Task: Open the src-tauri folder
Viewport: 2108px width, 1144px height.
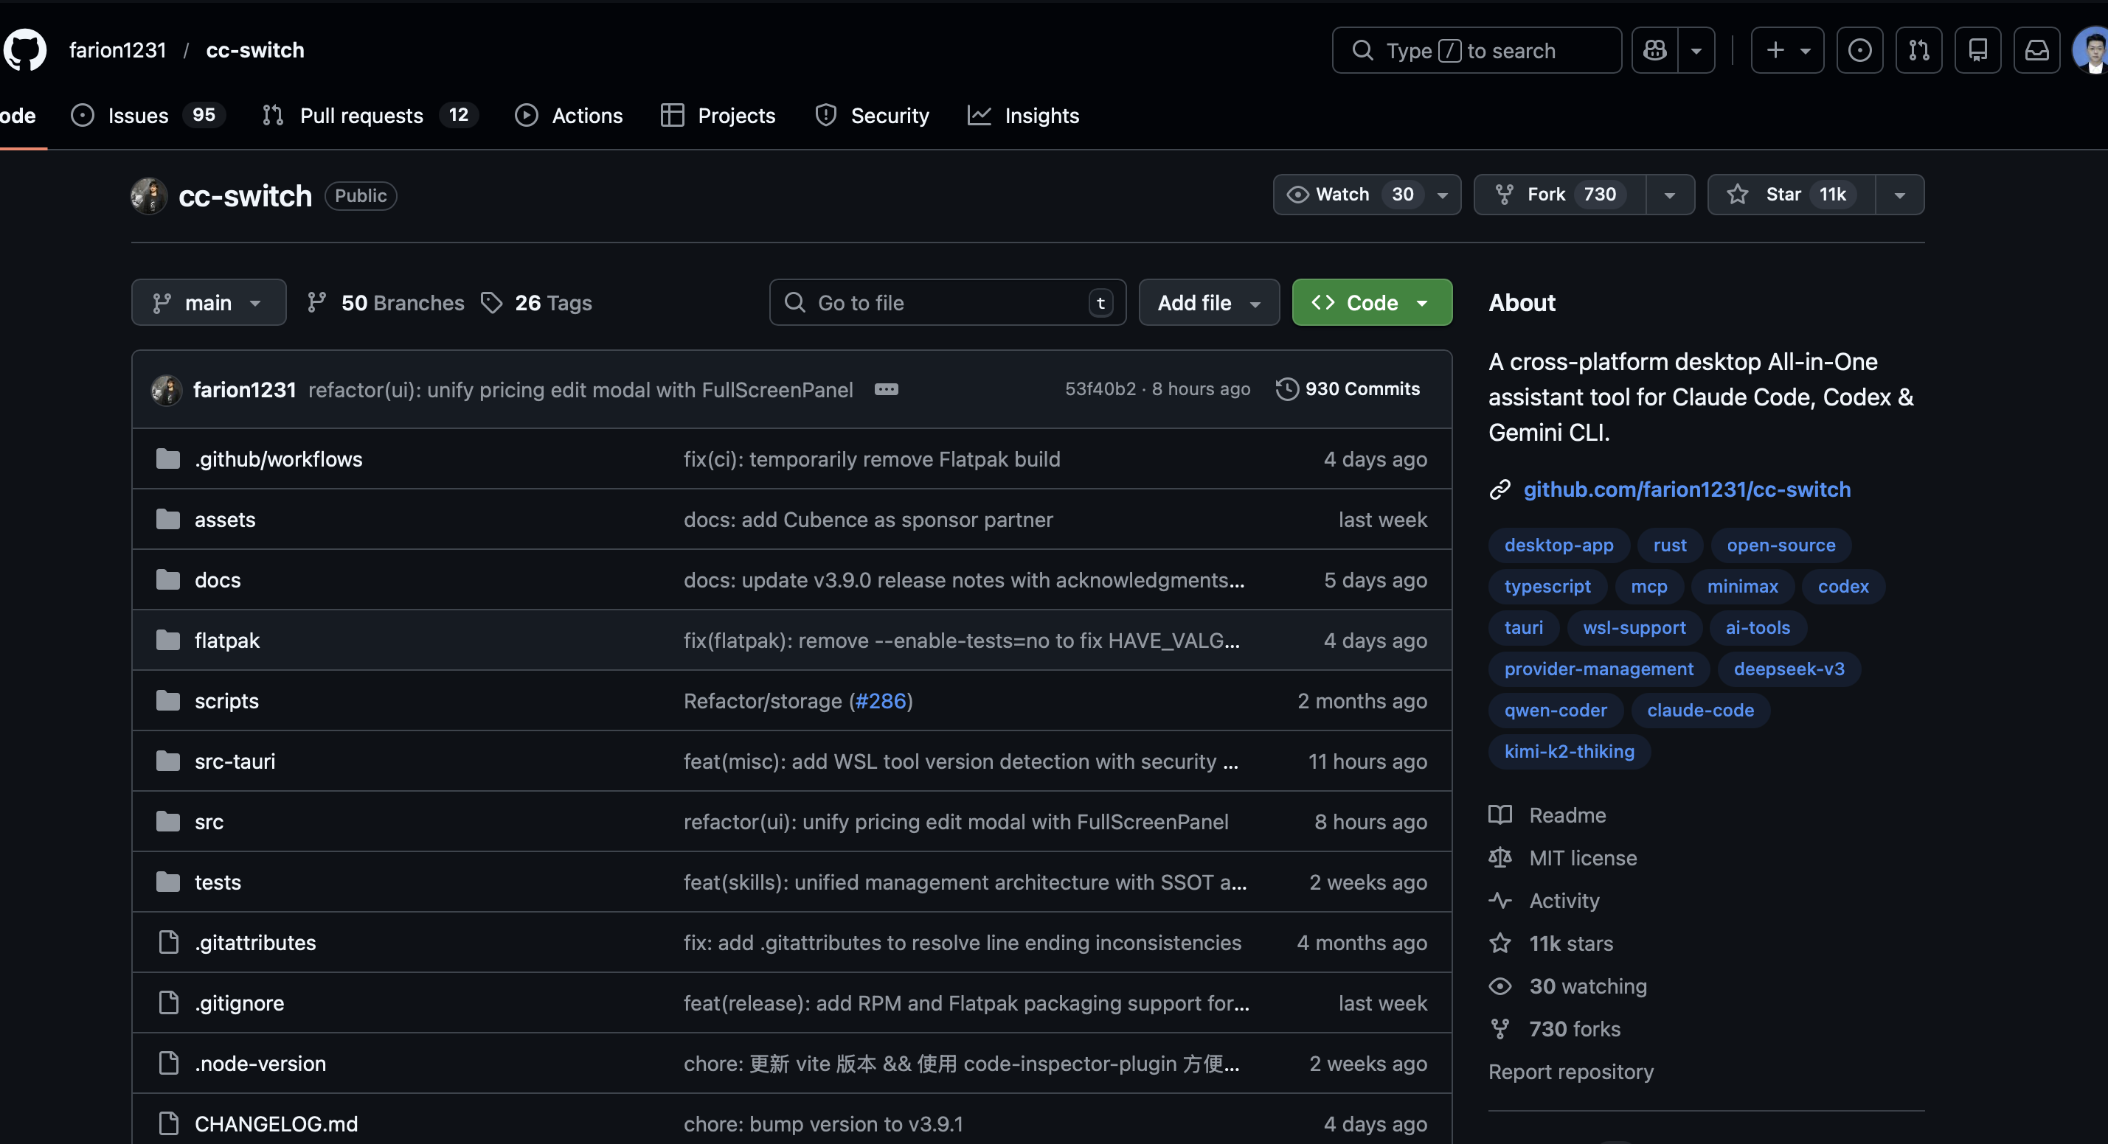Action: [x=235, y=761]
